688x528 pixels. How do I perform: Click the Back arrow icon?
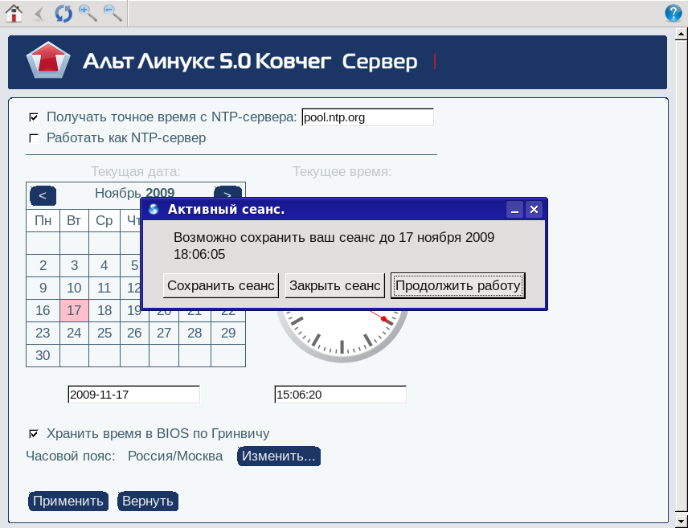pos(39,13)
